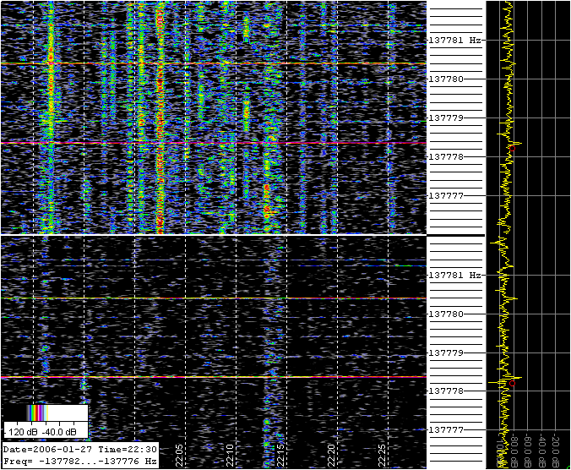This screenshot has height=470, width=571.
Task: Click "137777" label of the upper spectrogram
Action: tap(447, 195)
